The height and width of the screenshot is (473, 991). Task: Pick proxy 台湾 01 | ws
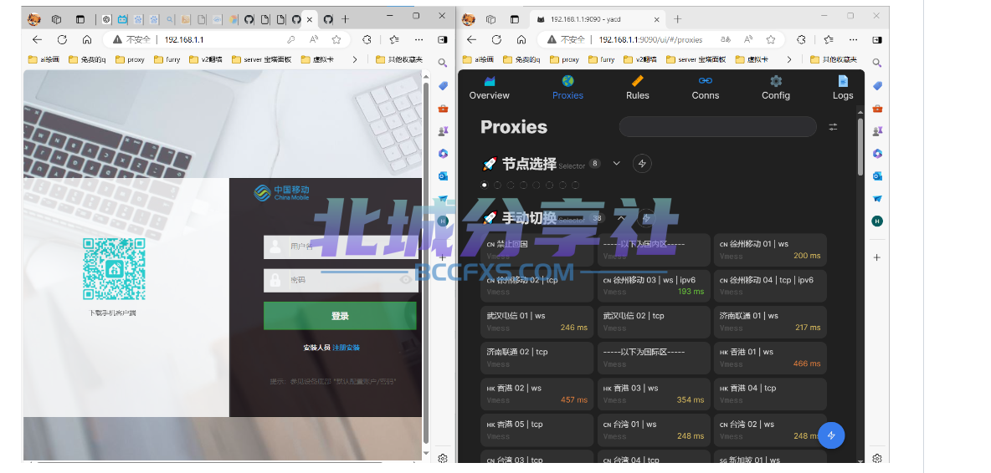click(654, 430)
